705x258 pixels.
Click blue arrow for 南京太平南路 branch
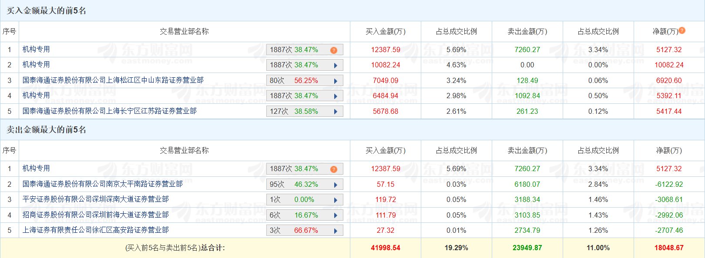pos(336,185)
